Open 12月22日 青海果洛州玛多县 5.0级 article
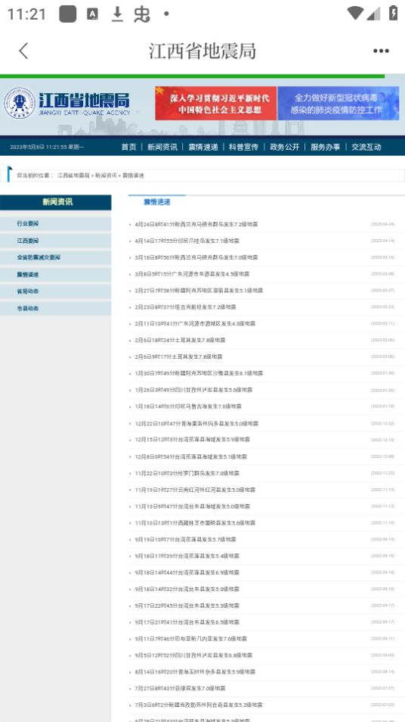The image size is (405, 722). (196, 423)
